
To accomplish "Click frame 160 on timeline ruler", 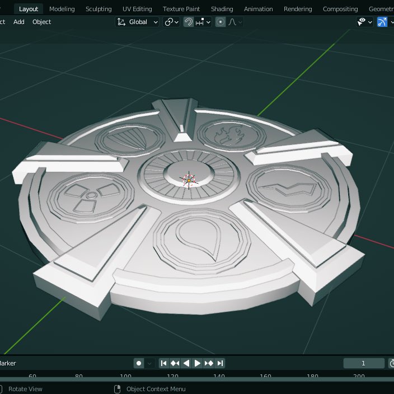I will click(x=265, y=376).
